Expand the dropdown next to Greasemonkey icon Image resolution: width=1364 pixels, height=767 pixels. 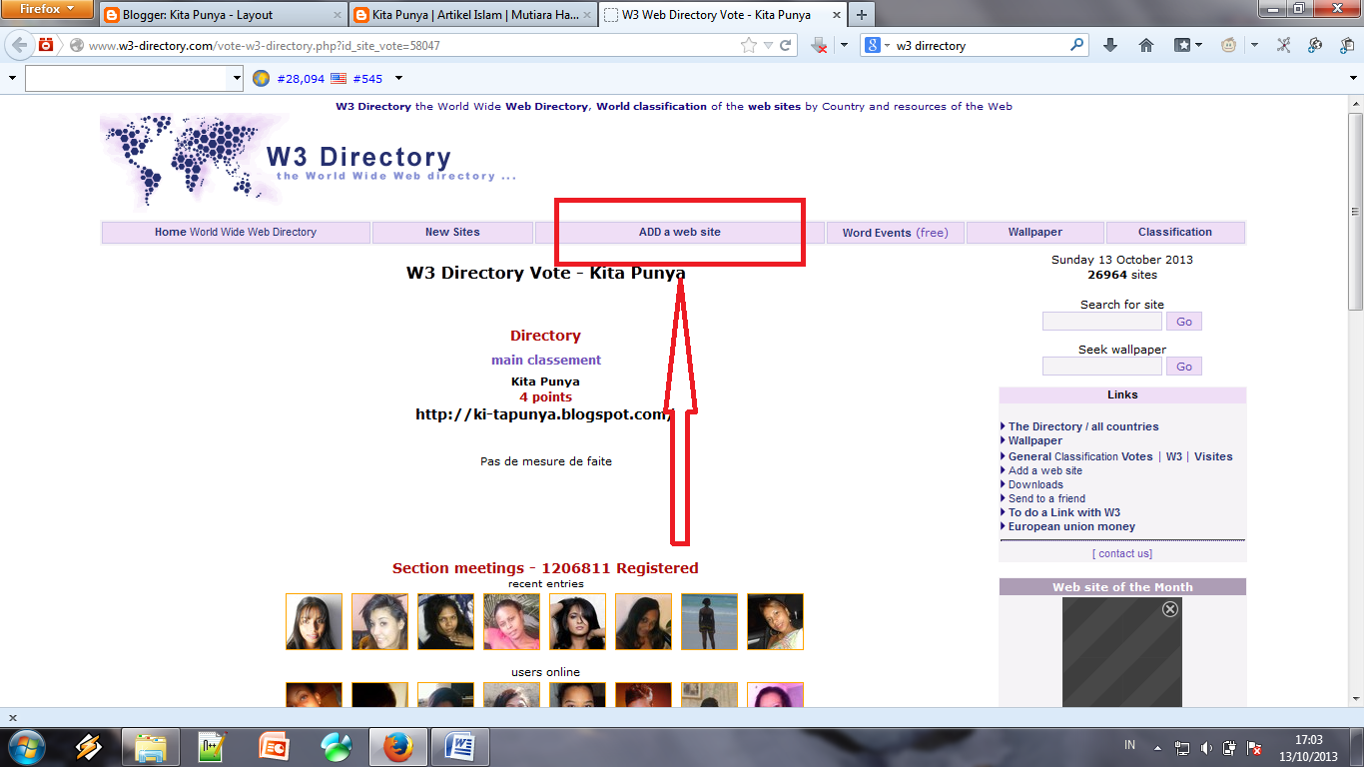pyautogui.click(x=1254, y=45)
